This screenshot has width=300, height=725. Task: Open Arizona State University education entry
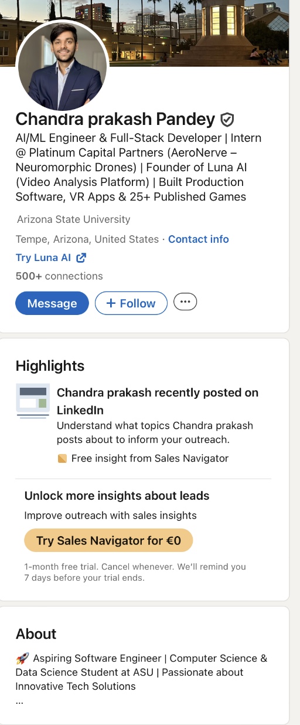(74, 219)
